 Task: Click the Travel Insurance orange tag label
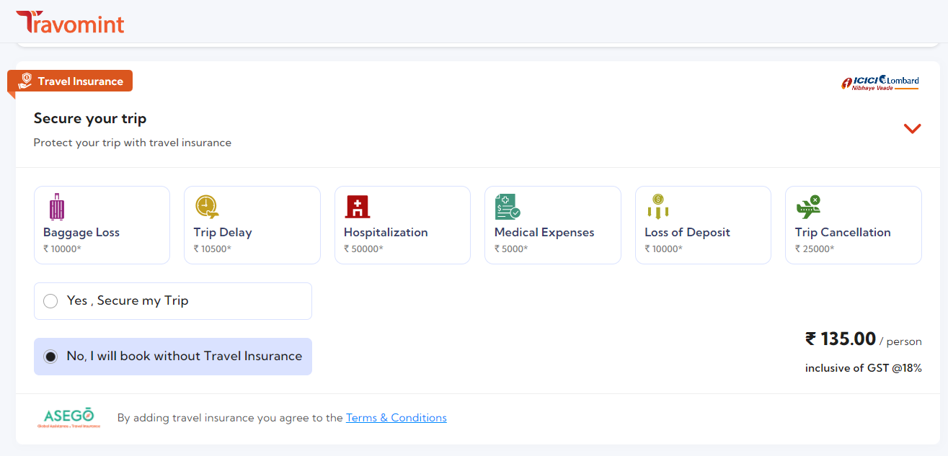[x=80, y=81]
